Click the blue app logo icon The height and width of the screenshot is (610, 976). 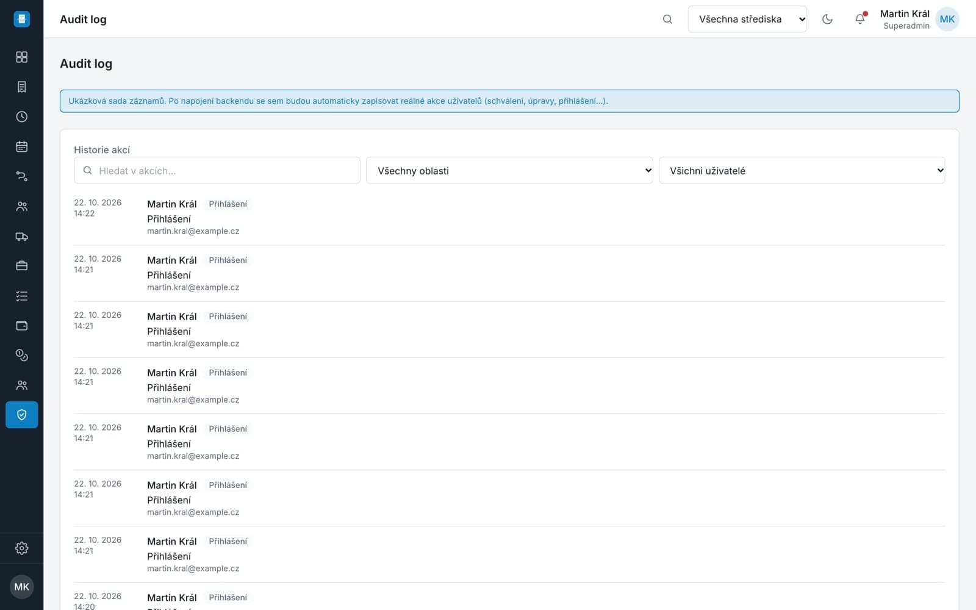point(22,19)
